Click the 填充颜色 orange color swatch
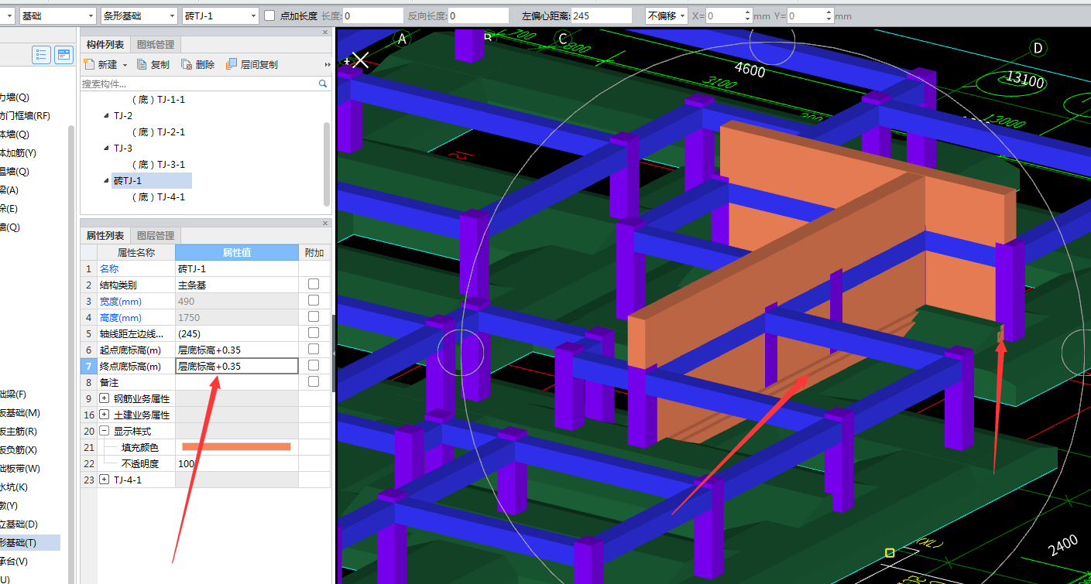Image resolution: width=1091 pixels, height=584 pixels. coord(236,447)
